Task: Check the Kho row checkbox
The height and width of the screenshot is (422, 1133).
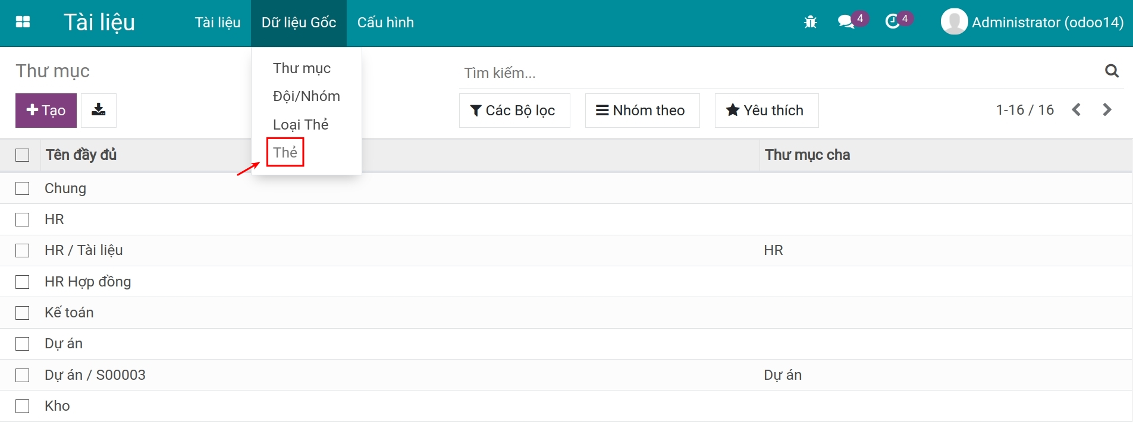Action: (23, 406)
